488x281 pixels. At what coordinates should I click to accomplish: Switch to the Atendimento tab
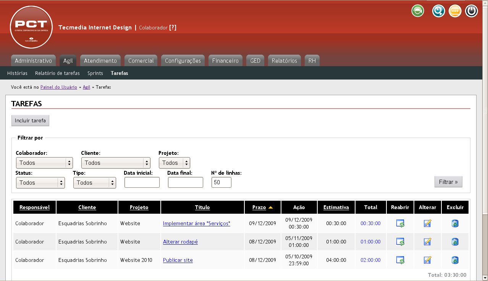click(x=100, y=61)
